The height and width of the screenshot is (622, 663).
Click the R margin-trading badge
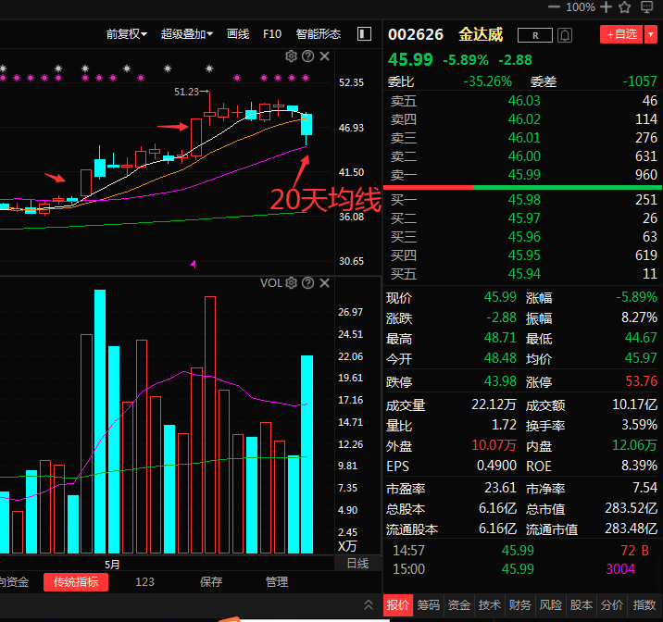(535, 35)
